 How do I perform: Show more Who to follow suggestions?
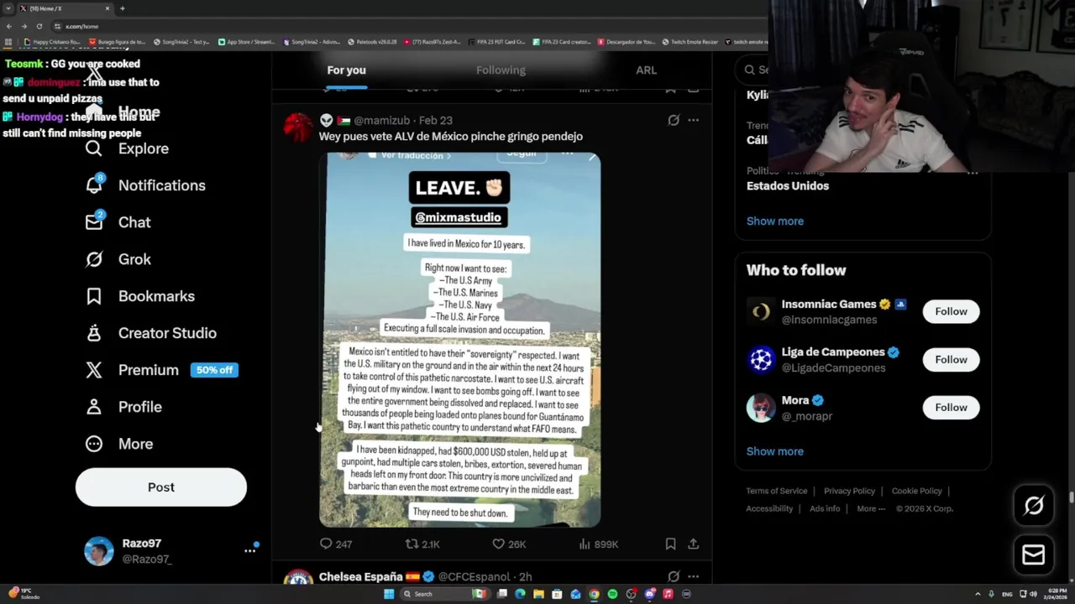point(775,450)
